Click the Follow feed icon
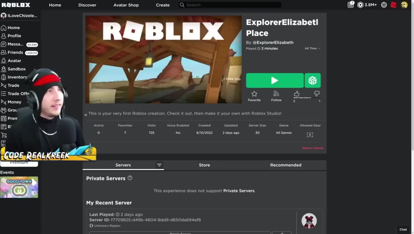This screenshot has width=414, height=234. pos(276,94)
